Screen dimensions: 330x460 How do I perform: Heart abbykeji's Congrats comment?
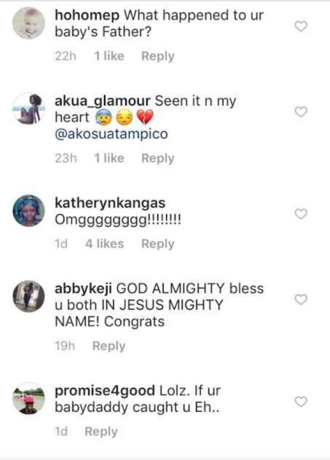300,299
